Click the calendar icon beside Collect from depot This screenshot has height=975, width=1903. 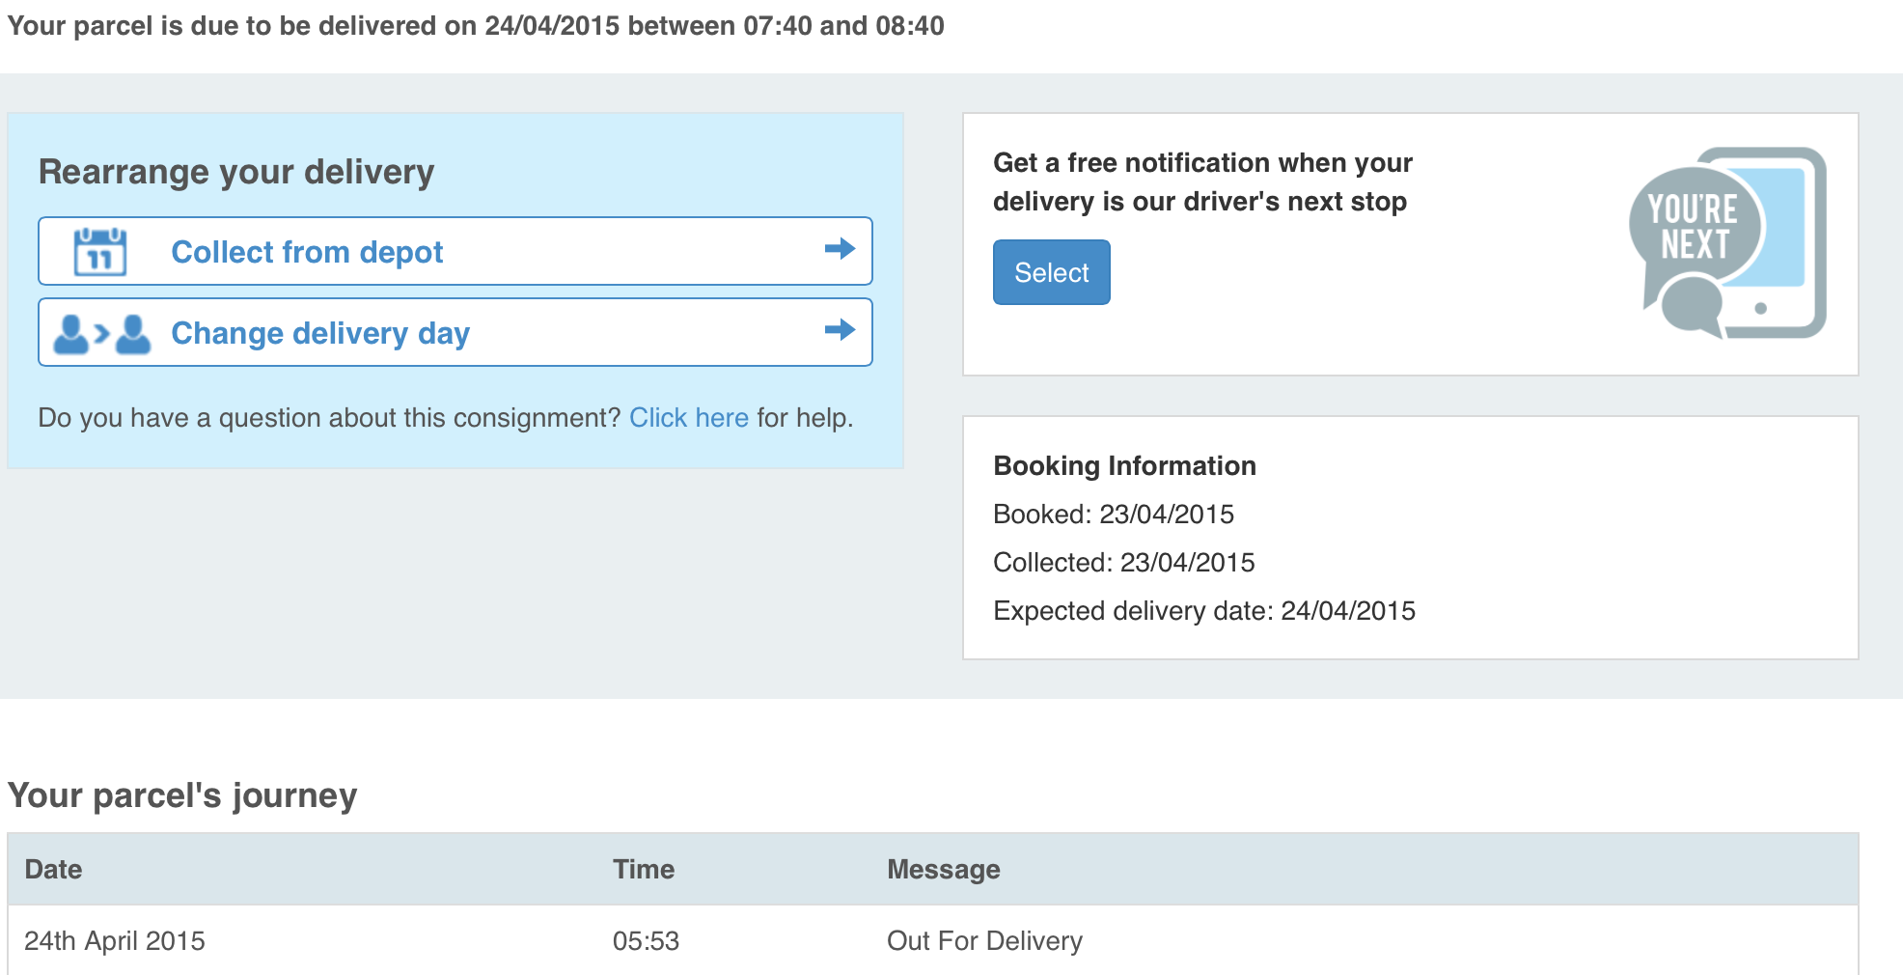(100, 252)
